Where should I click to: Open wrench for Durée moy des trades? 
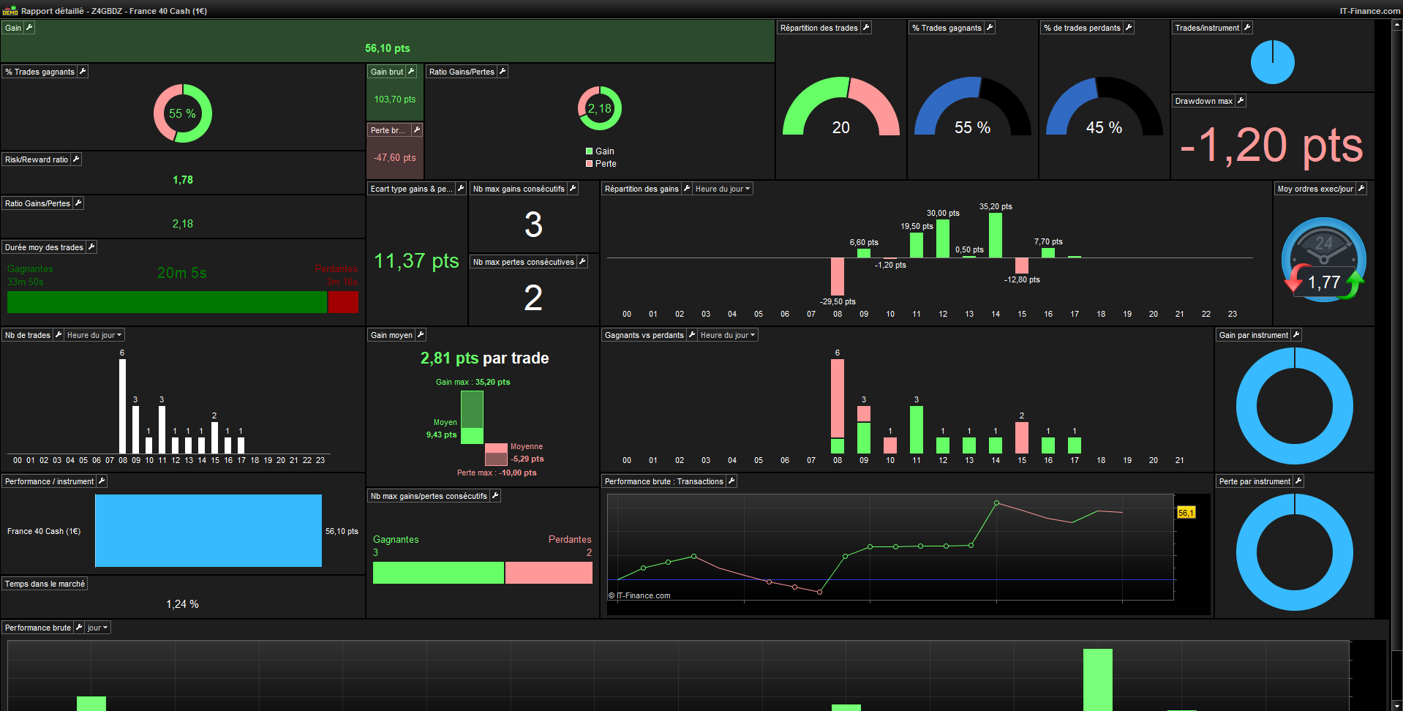[91, 247]
